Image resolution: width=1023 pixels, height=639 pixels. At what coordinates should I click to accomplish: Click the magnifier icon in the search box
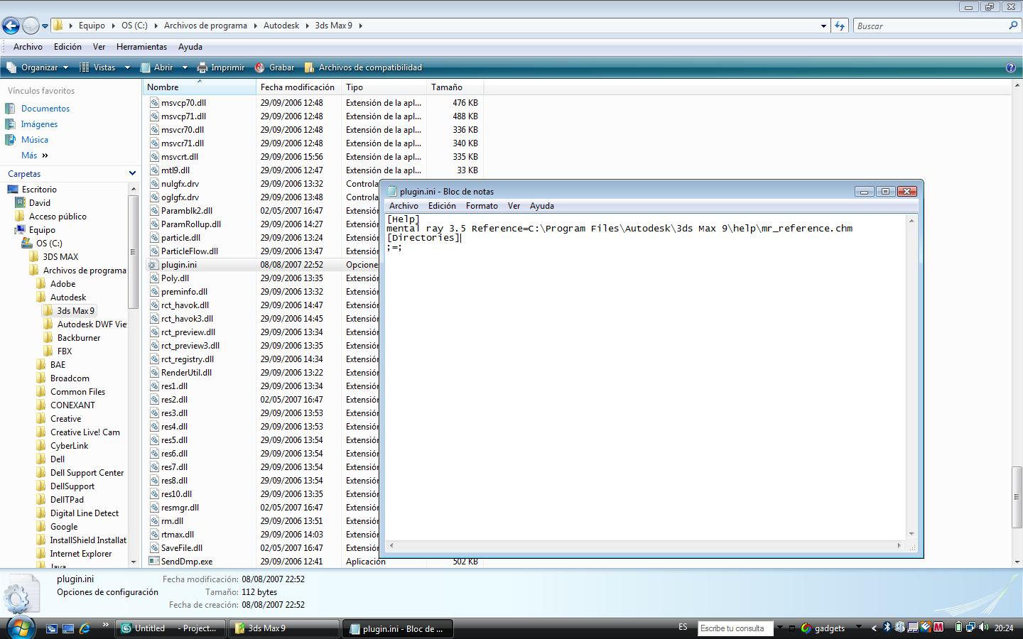[x=1013, y=26]
